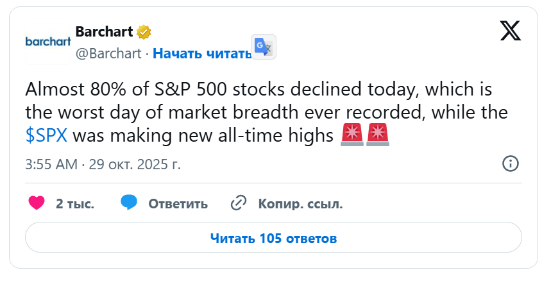Click the second red siren emoji
Viewport: 551px width, 284px height.
pos(378,135)
